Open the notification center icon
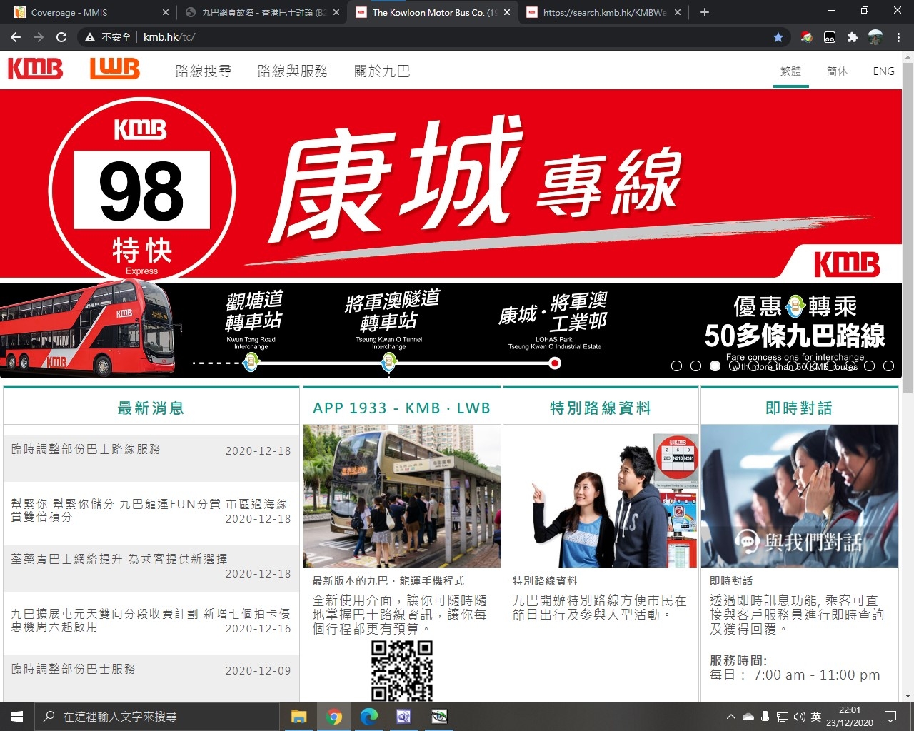 pos(890,717)
